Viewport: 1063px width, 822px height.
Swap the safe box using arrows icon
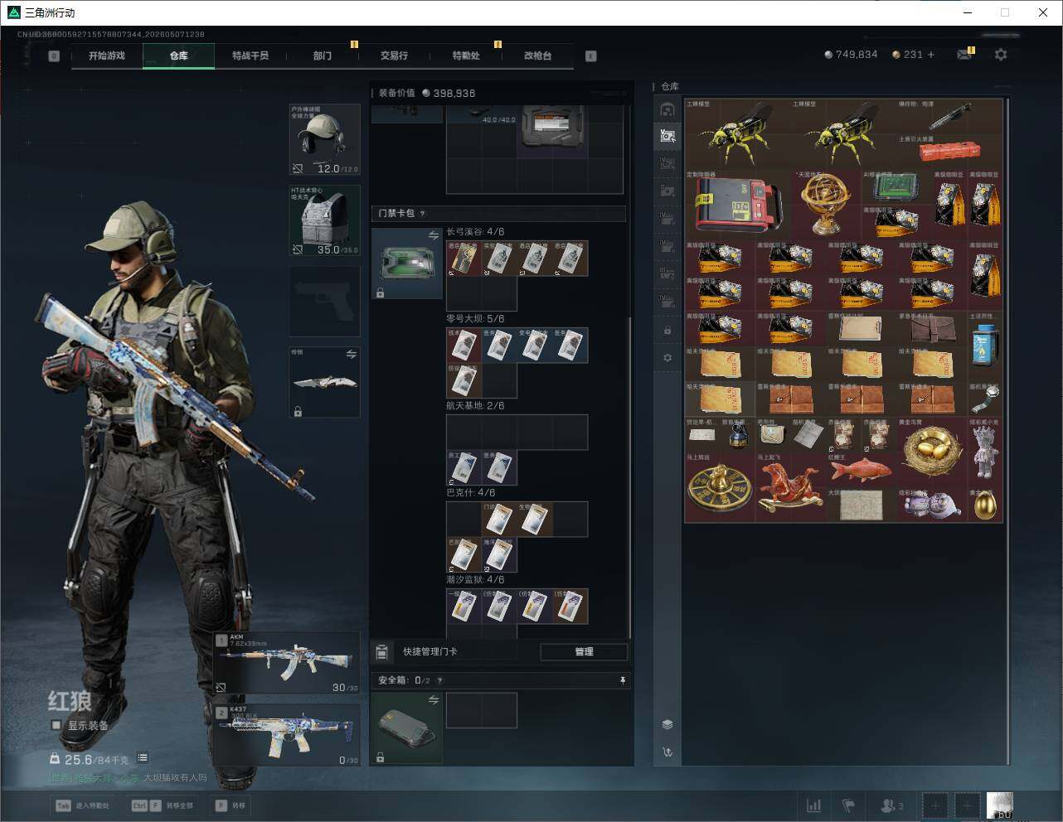click(433, 700)
